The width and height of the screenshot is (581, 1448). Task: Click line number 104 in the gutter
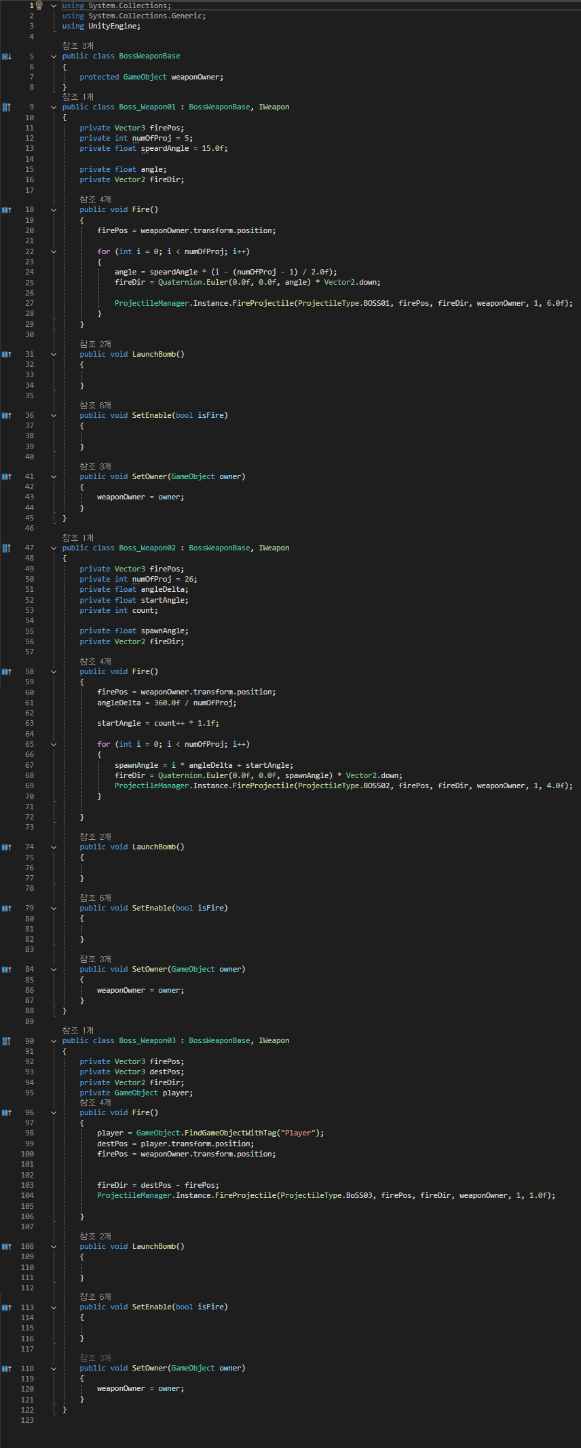point(27,1196)
